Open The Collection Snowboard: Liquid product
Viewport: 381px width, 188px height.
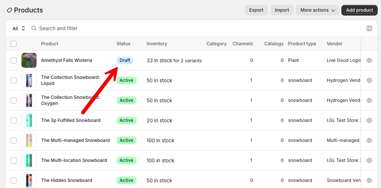[71, 80]
